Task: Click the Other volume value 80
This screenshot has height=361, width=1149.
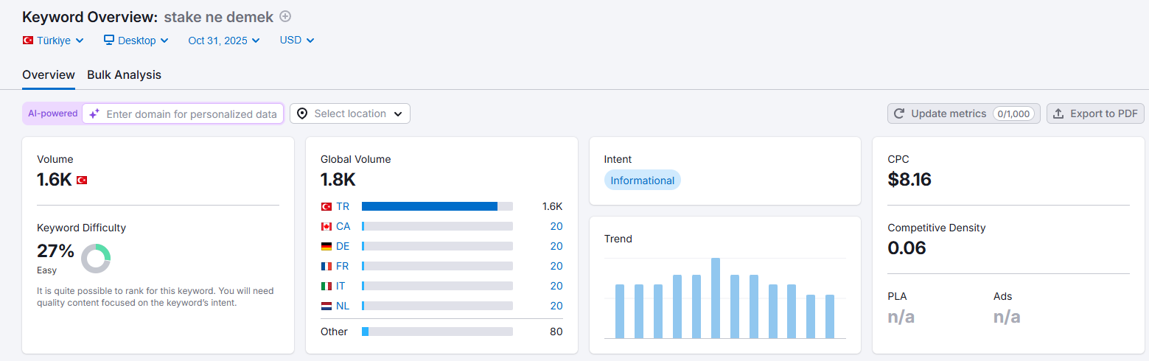Action: (556, 332)
